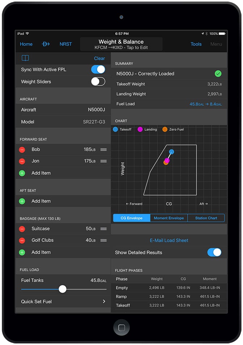Image resolution: width=243 pixels, height=345 pixels.
Task: Remove Jon with the red minus icon
Action: (22, 161)
